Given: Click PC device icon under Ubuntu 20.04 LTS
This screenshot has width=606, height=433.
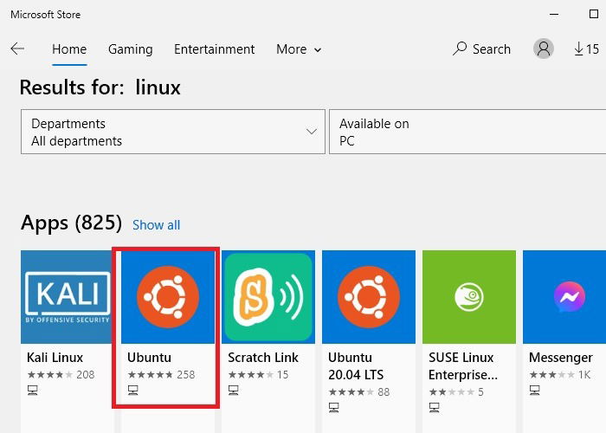Looking at the screenshot, I should coord(334,408).
